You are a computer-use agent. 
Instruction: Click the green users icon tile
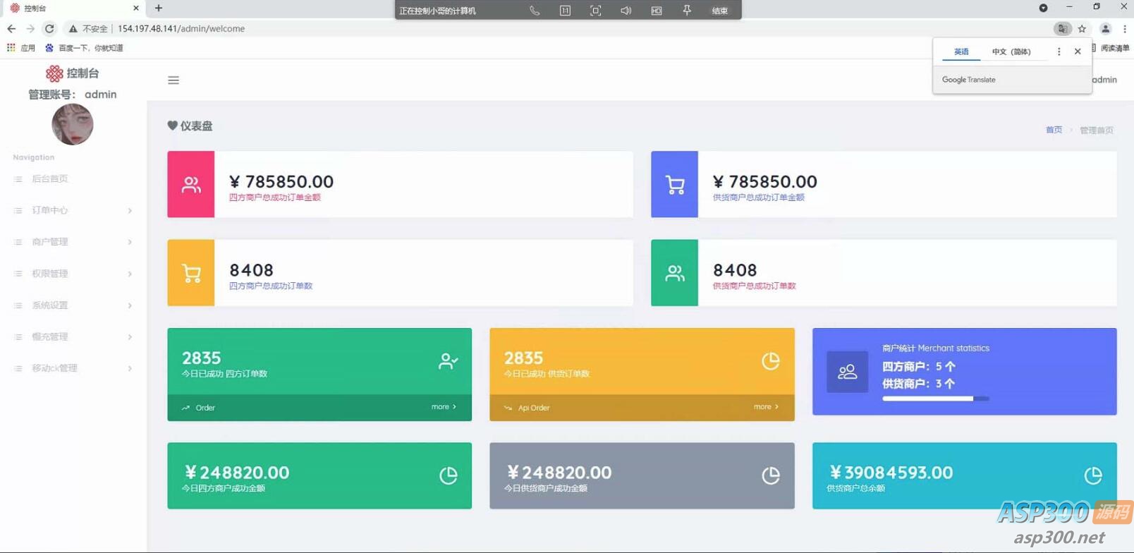coord(674,273)
